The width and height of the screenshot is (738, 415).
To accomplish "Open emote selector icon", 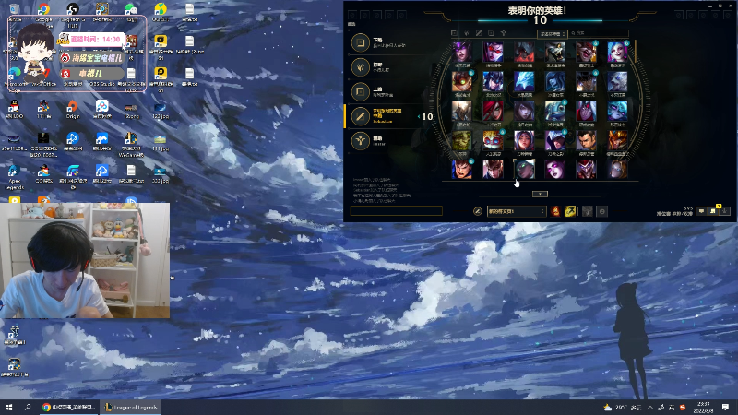I will tap(602, 211).
